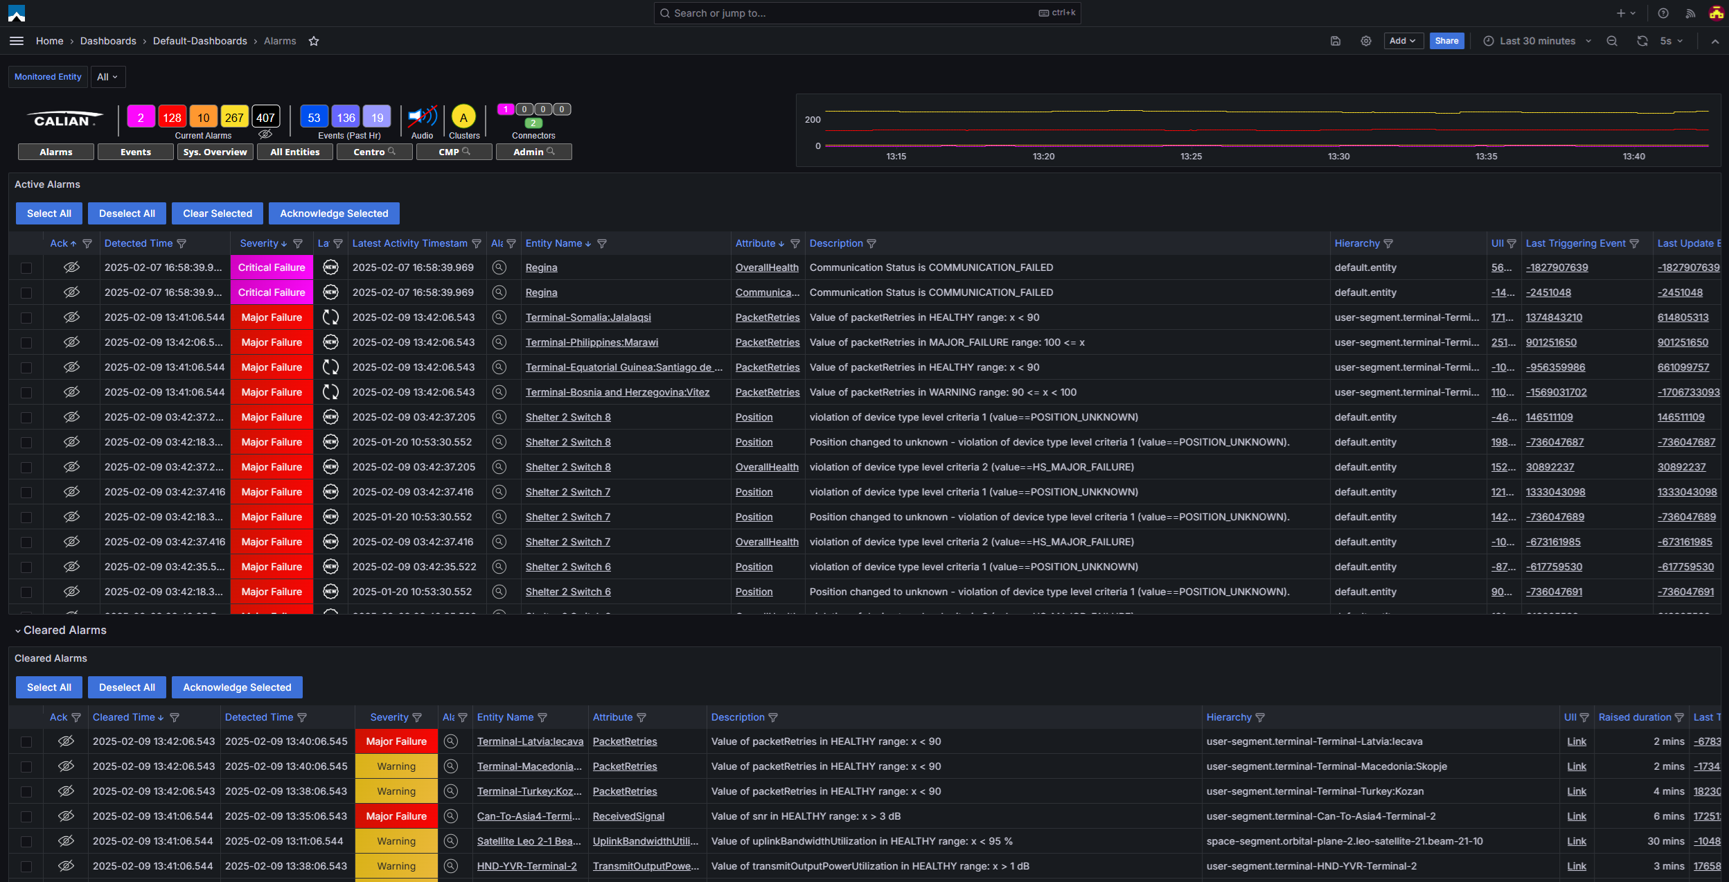Star the Alarms dashboard as favorite
Viewport: 1729px width, 882px height.
314,42
